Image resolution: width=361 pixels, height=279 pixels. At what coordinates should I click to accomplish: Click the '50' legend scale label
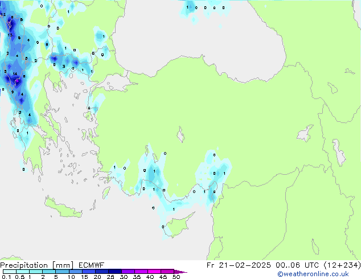pos(177,277)
